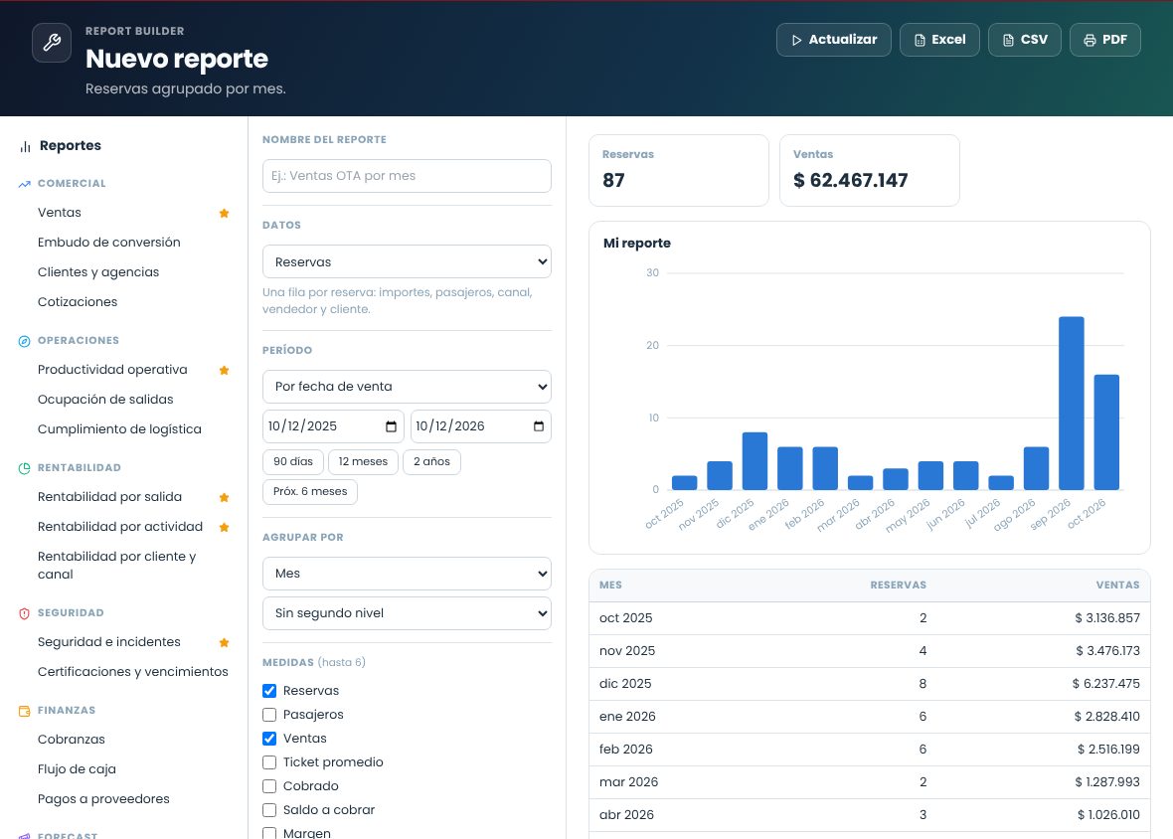Go to Cotizaciones report
Screen dimensions: 1173x839
[78, 302]
